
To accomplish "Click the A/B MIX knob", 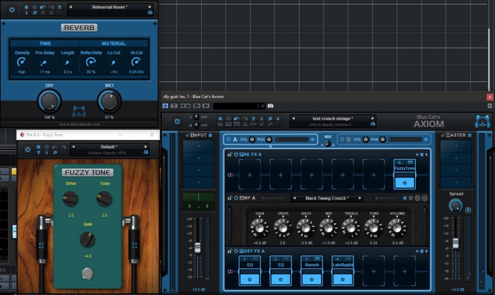I will [x=327, y=144].
